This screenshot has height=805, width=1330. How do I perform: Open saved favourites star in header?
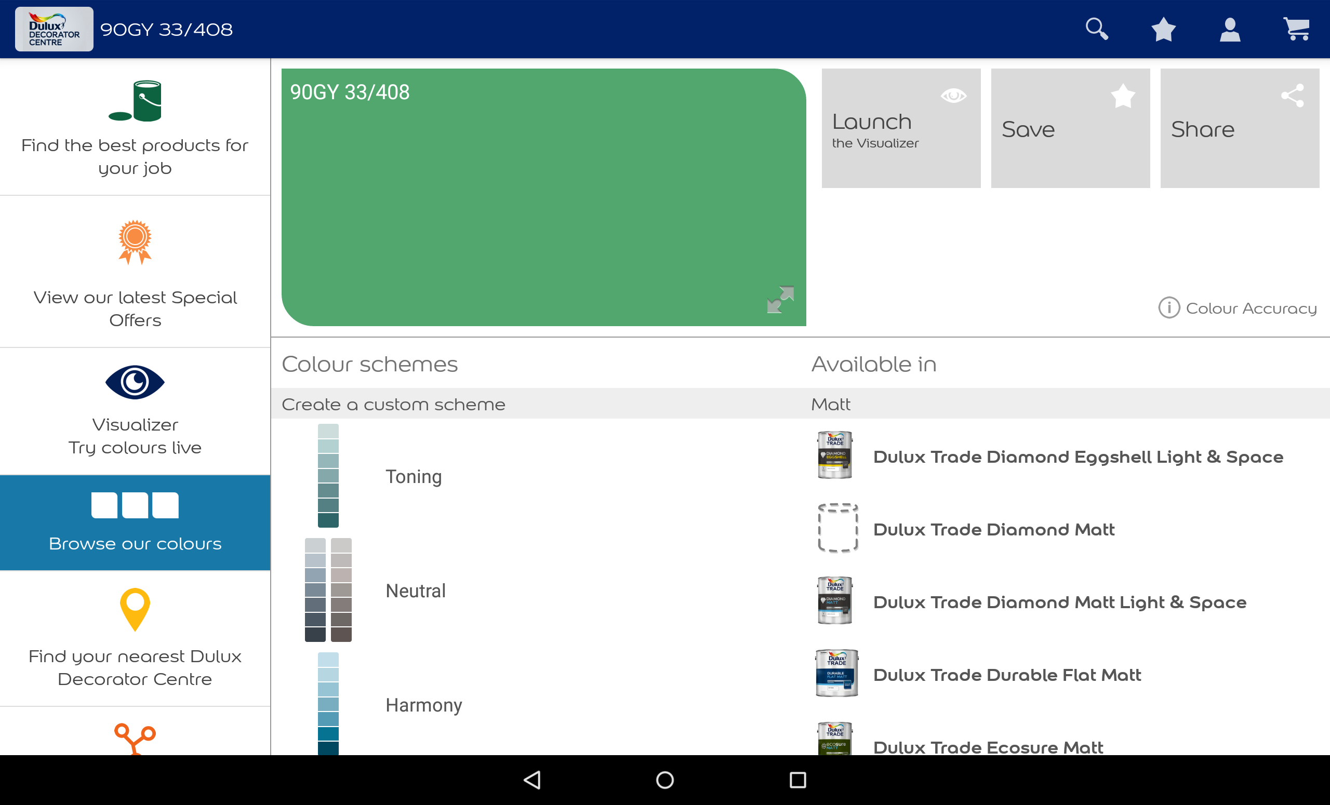[x=1163, y=29]
